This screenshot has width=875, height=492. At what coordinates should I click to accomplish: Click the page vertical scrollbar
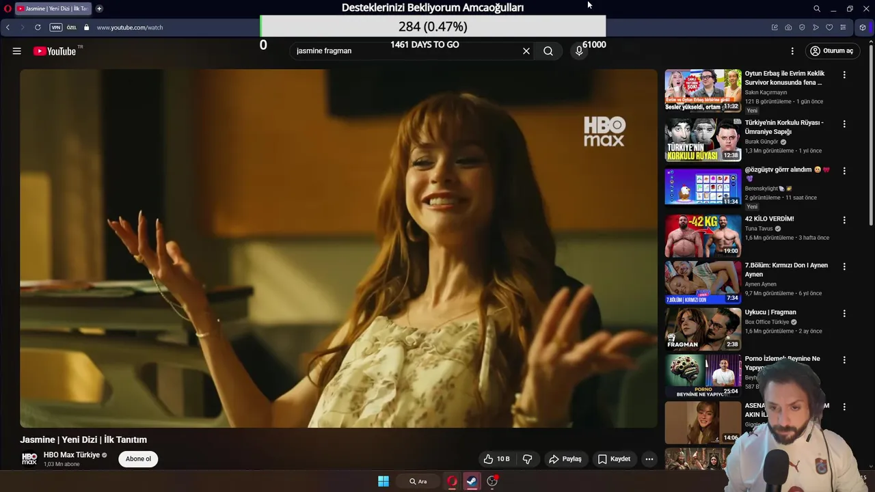(871, 137)
